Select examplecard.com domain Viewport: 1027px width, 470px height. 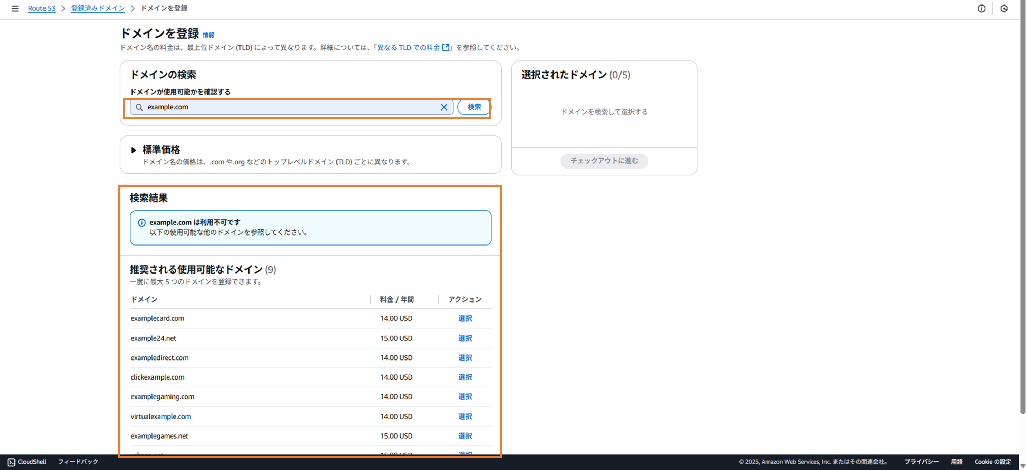coord(465,318)
